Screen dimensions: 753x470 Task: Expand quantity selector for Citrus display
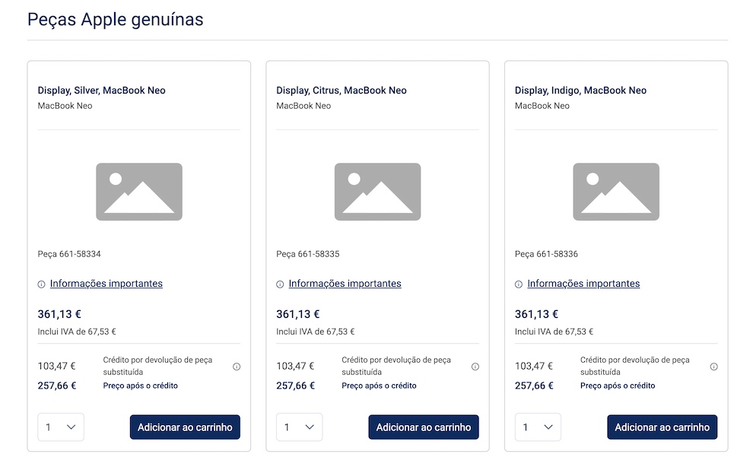click(x=300, y=427)
